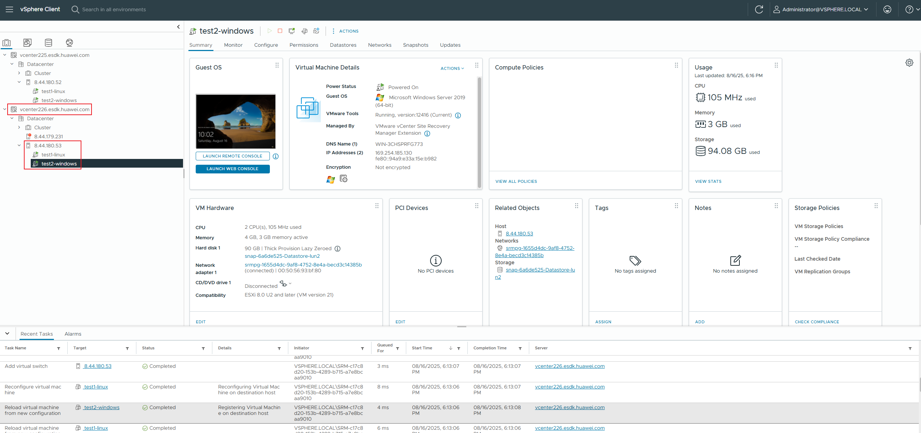Screen dimensions: 921x433
Task: Sort by Start Time arrow
Action: coord(451,348)
